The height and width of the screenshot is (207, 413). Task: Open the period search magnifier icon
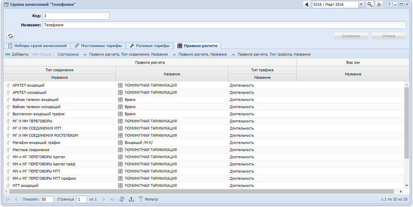(x=370, y=4)
